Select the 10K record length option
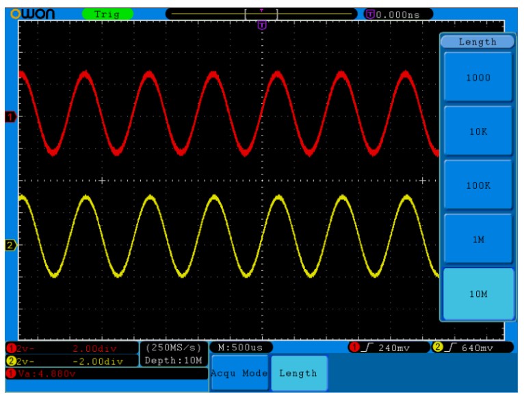 coord(478,131)
